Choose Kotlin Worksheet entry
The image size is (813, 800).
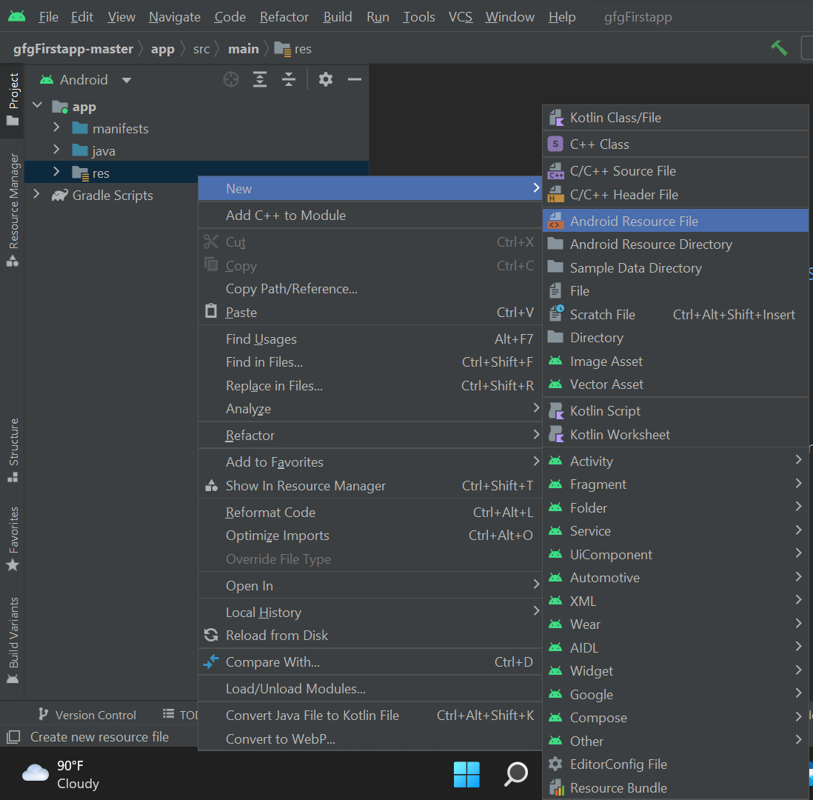[675, 435]
